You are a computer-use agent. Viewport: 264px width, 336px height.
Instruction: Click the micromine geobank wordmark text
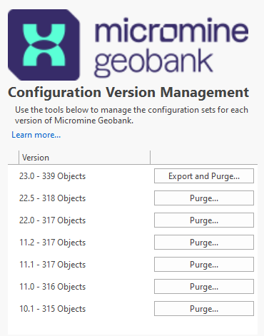click(x=171, y=47)
